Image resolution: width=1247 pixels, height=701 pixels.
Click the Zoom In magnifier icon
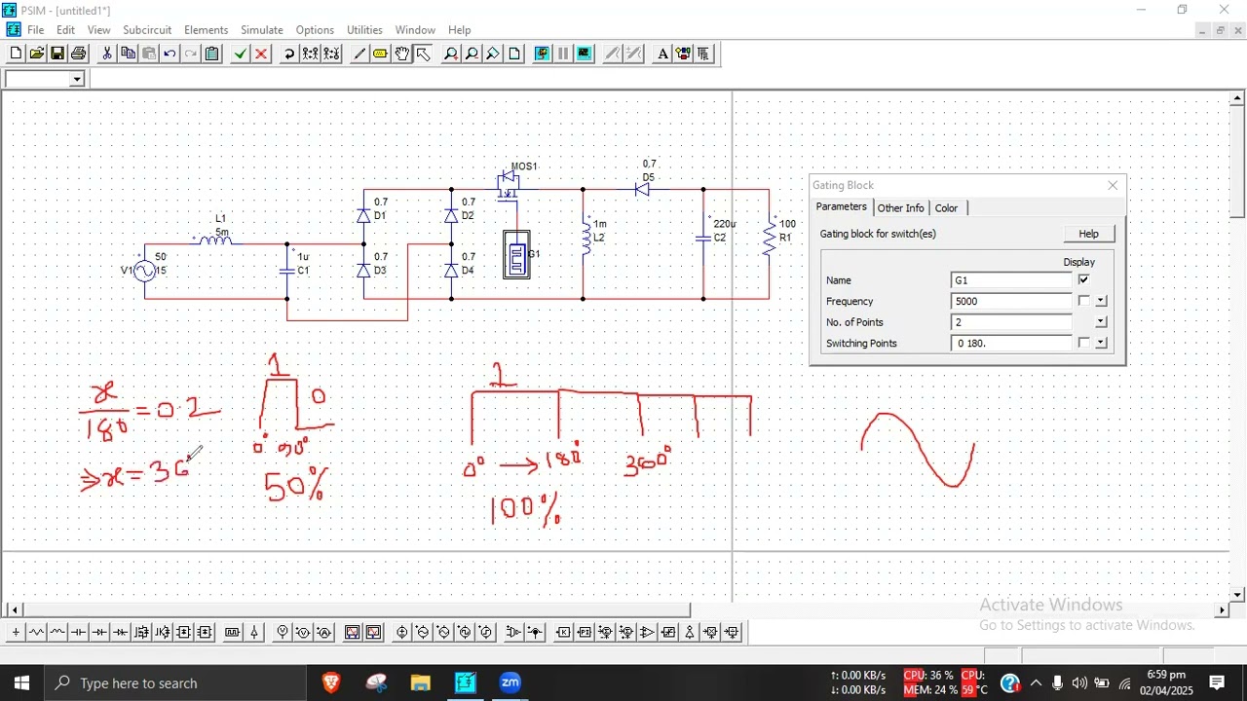pos(451,54)
